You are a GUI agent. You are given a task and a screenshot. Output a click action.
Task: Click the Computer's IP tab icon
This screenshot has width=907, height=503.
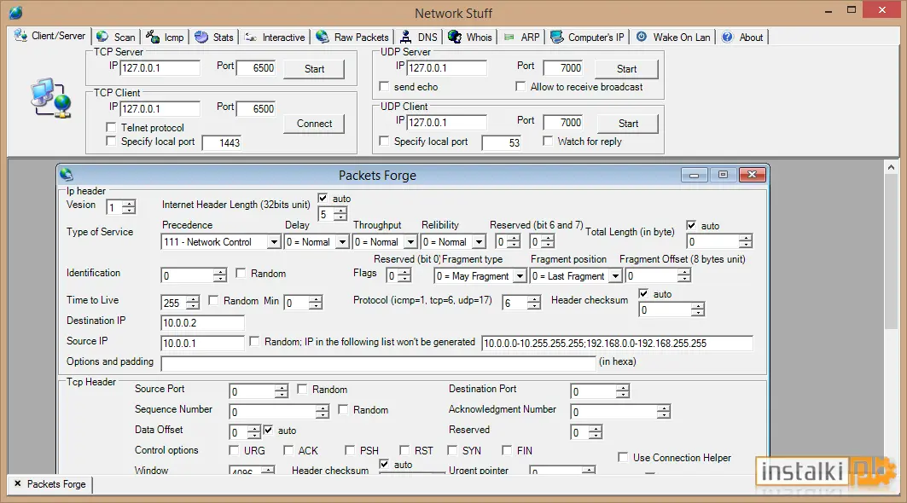557,37
